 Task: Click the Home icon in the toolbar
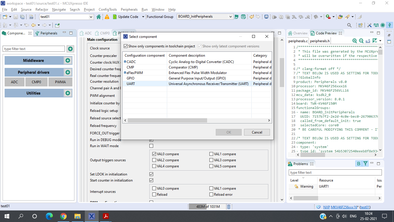point(99,16)
